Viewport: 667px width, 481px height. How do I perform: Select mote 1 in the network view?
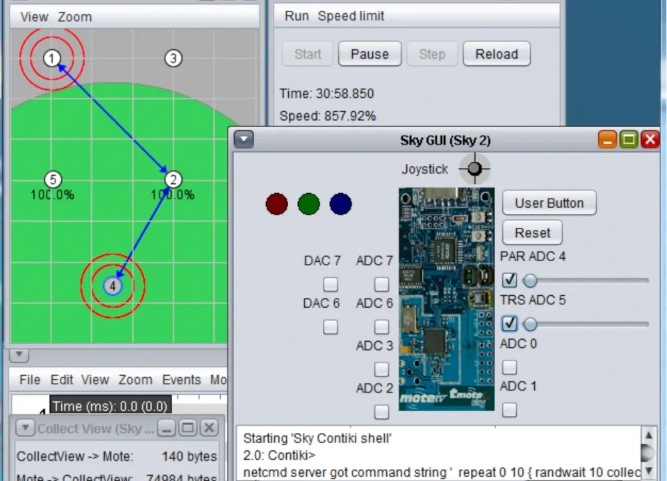pyautogui.click(x=52, y=58)
